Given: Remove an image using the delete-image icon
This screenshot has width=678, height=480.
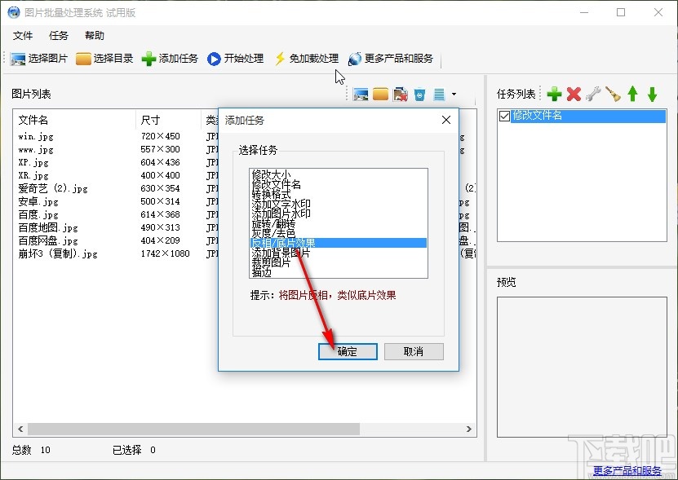Looking at the screenshot, I should [x=401, y=95].
